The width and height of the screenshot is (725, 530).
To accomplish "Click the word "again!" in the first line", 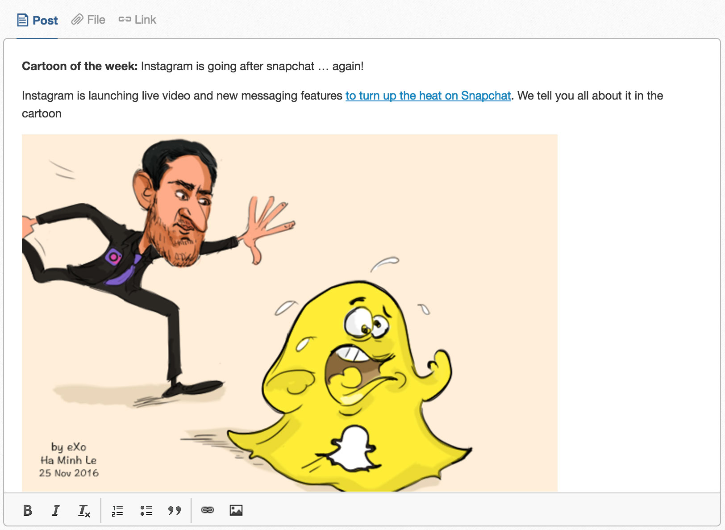I will coord(348,67).
